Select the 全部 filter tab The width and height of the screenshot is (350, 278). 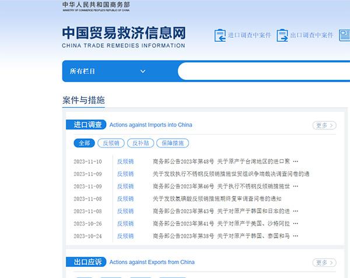[x=85, y=143]
